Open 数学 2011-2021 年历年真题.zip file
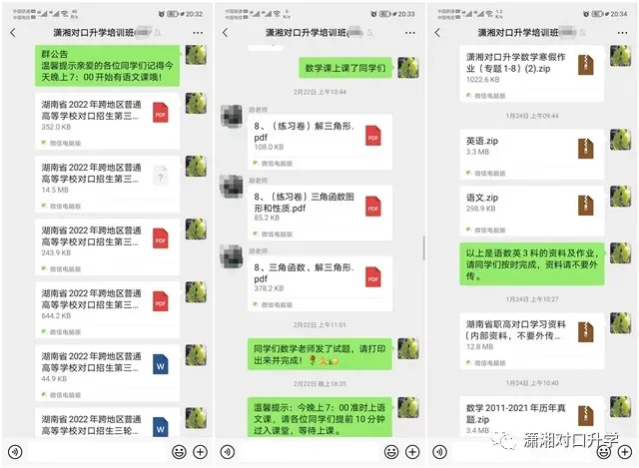Screen dimensions: 639x468 [532, 416]
